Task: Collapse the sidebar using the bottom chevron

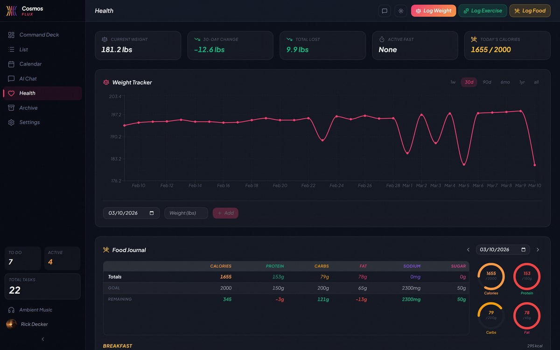Action: (42, 339)
